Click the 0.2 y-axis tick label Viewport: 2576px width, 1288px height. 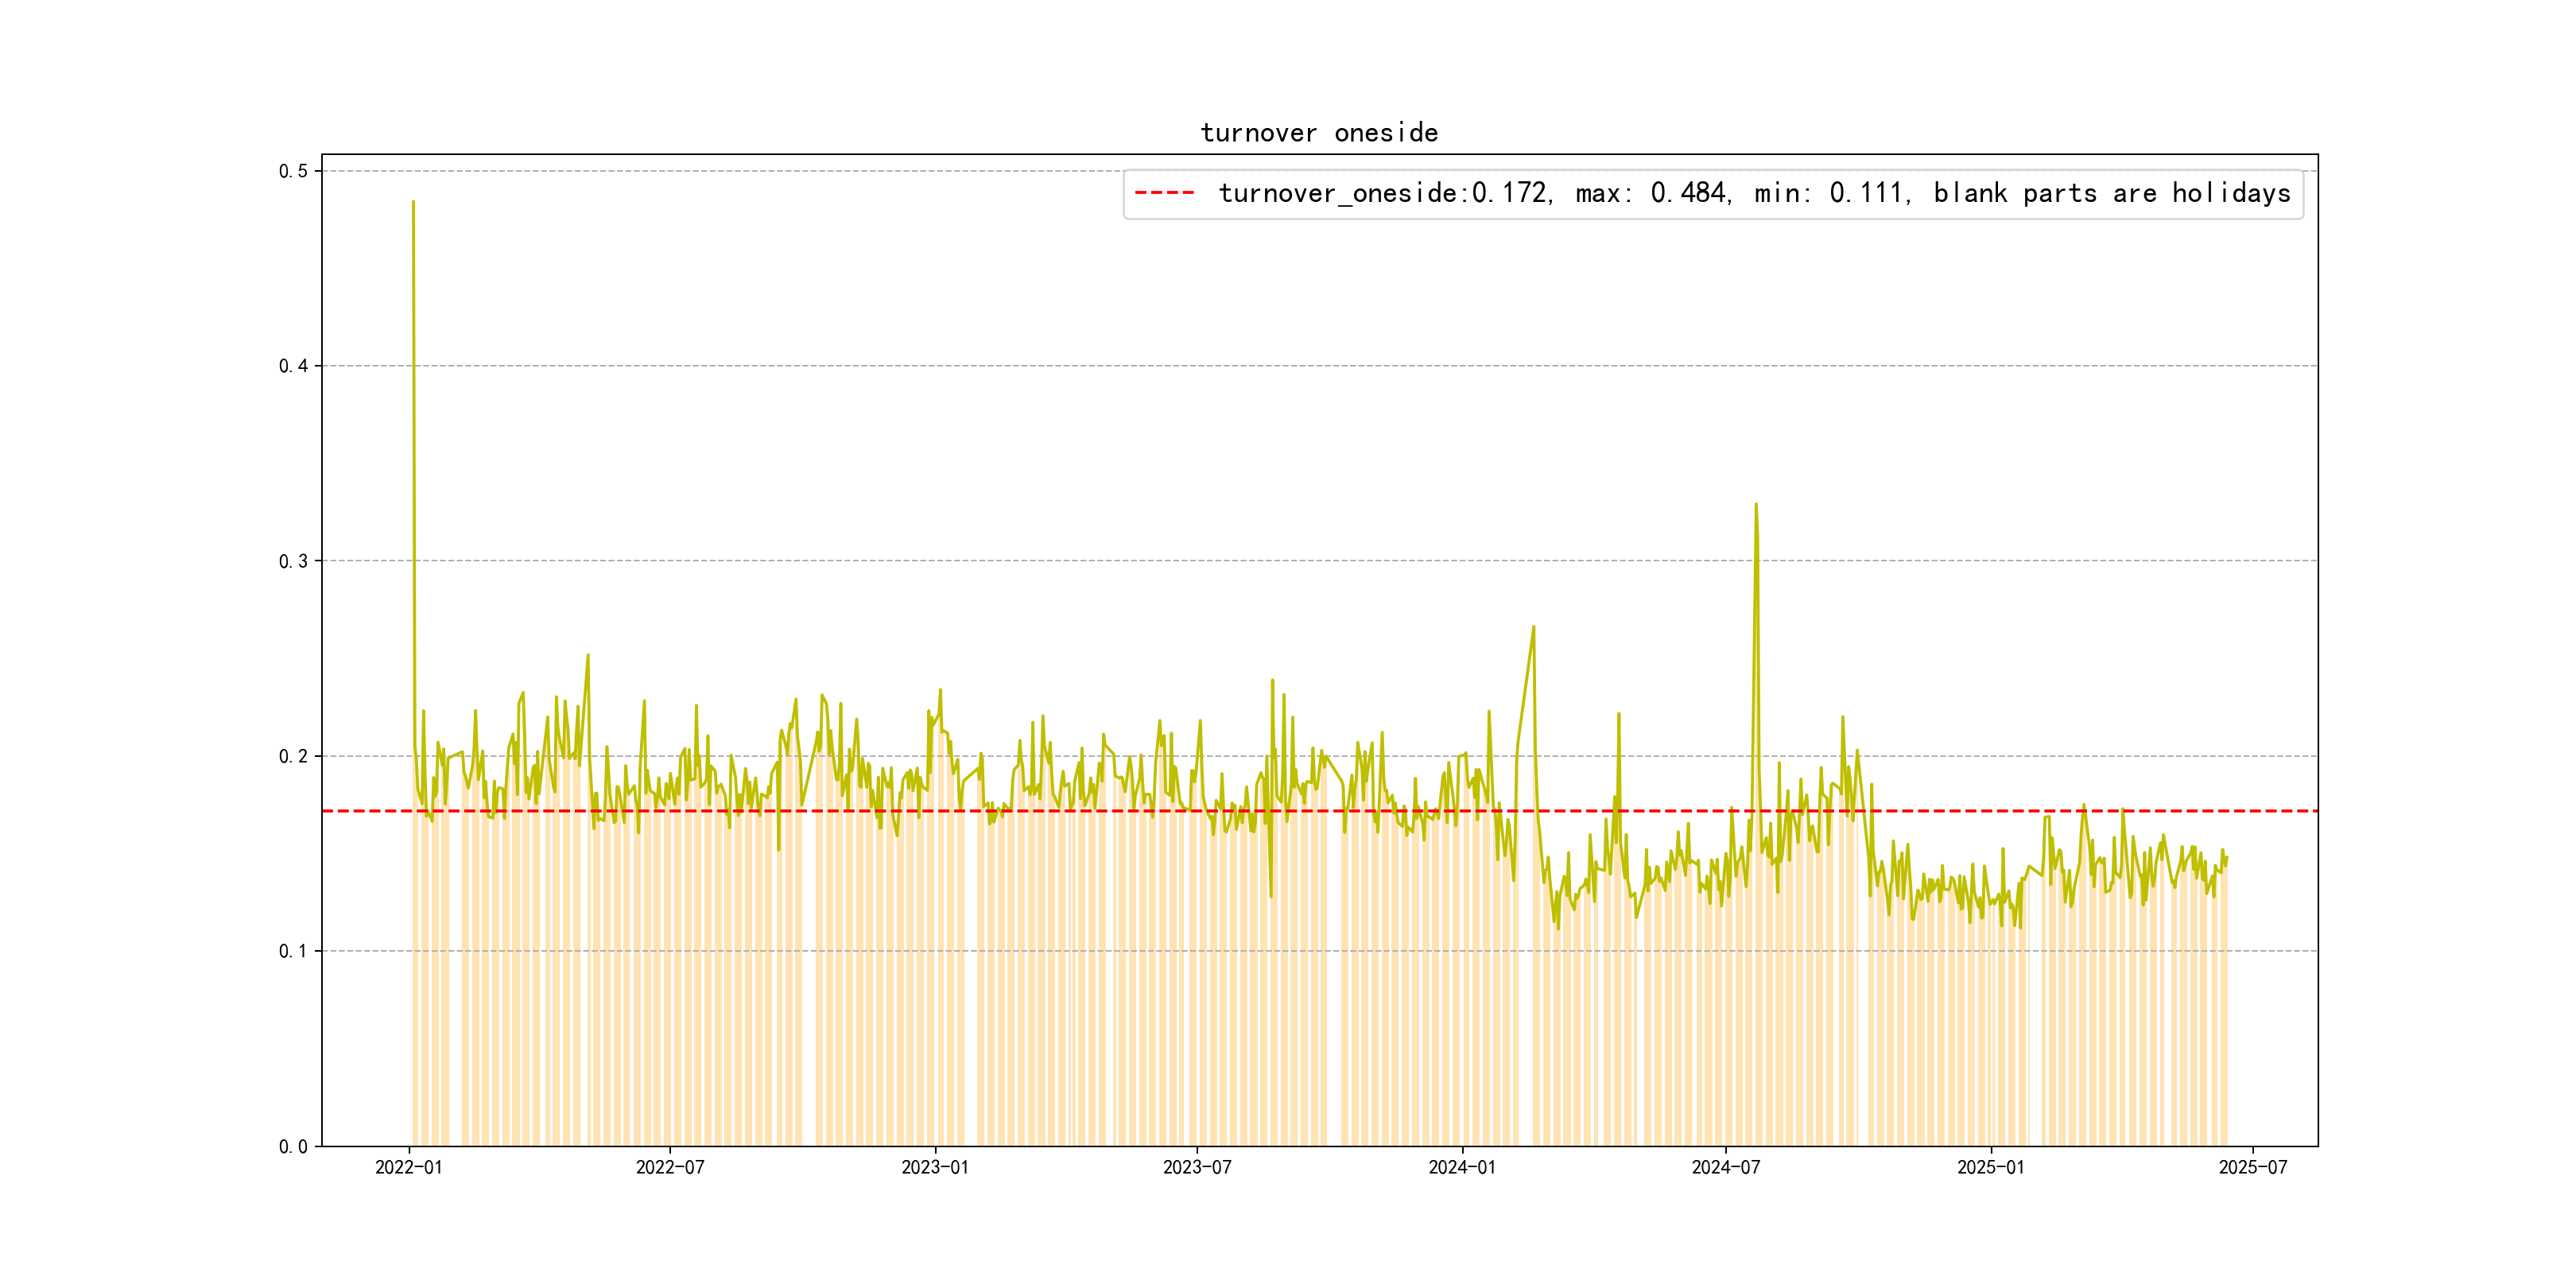coord(293,756)
